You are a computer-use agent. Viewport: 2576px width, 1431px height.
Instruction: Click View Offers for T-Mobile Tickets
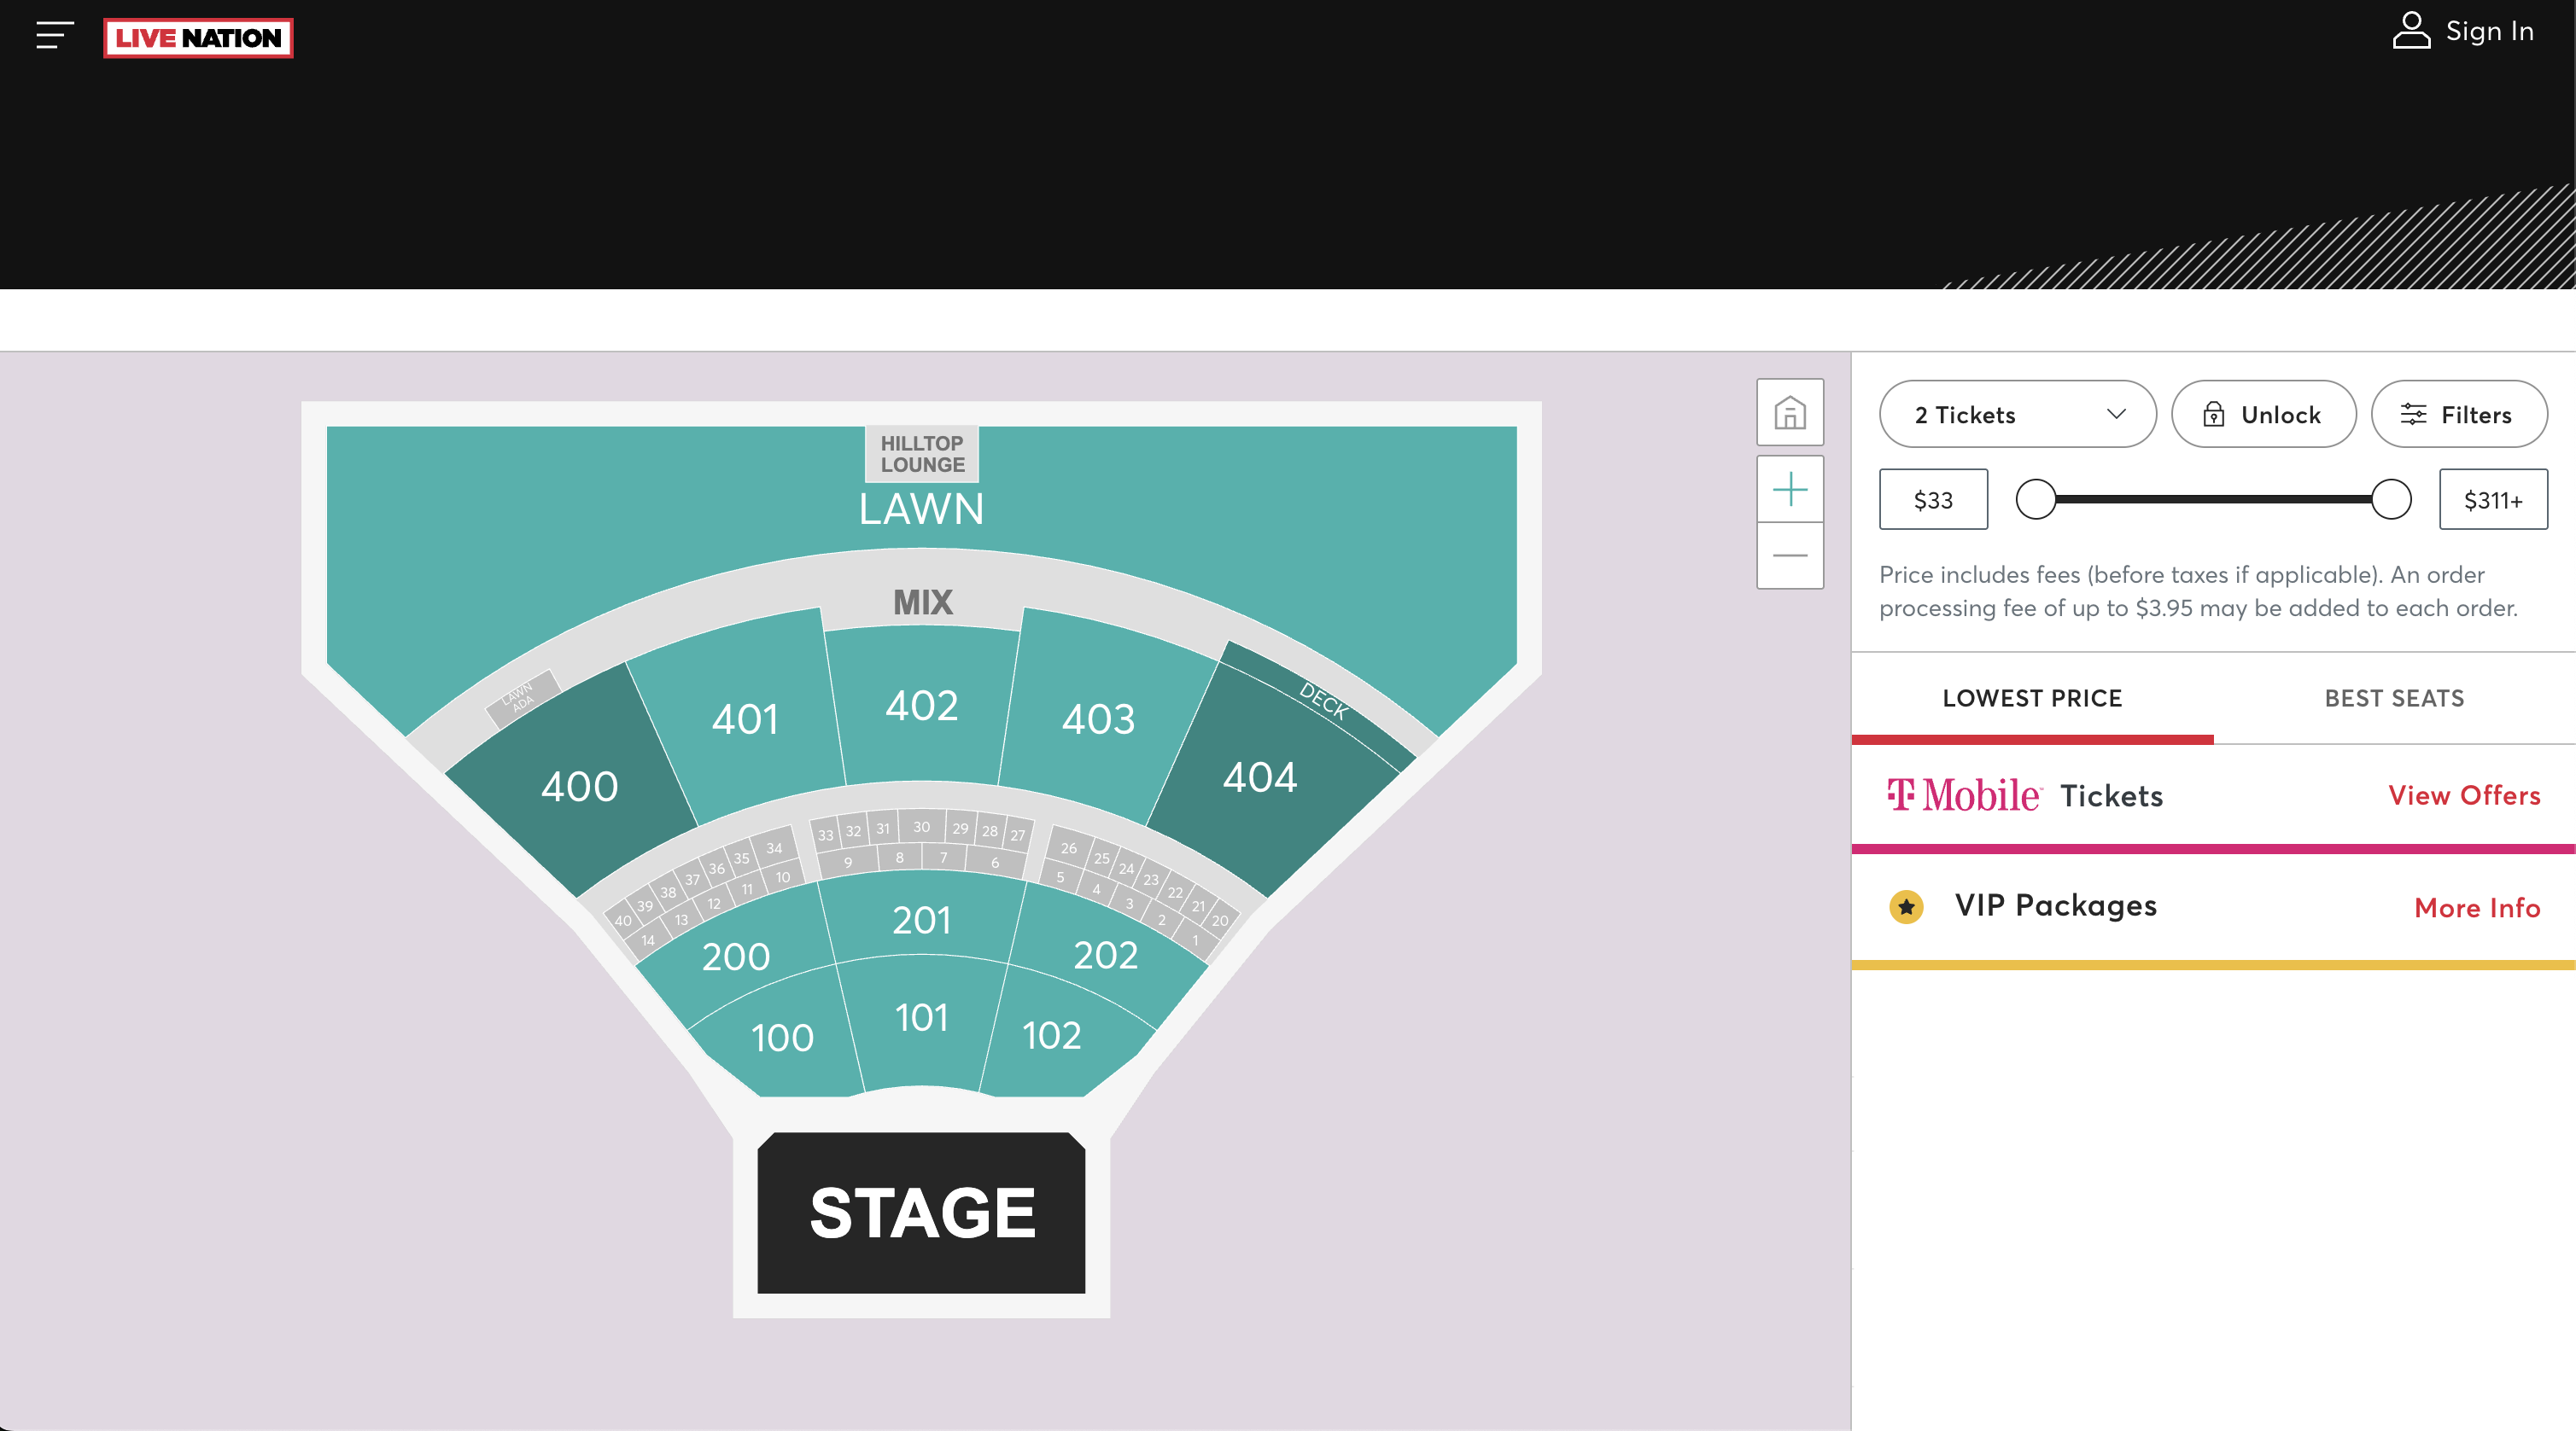(x=2464, y=795)
